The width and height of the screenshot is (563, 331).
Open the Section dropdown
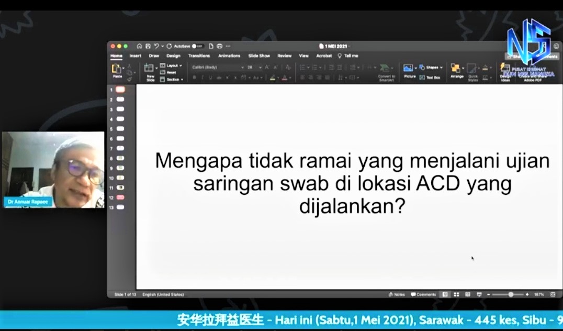pos(173,80)
